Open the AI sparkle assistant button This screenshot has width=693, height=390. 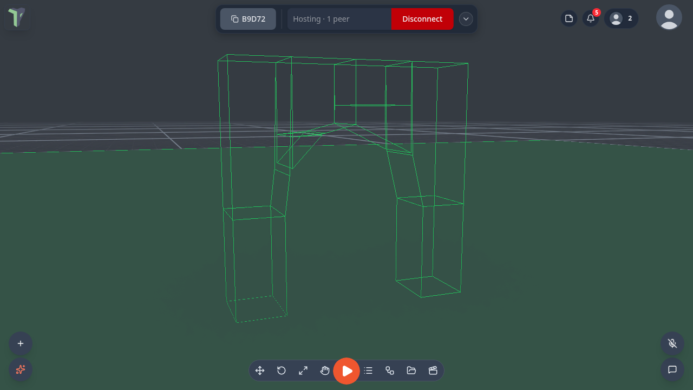(x=21, y=369)
